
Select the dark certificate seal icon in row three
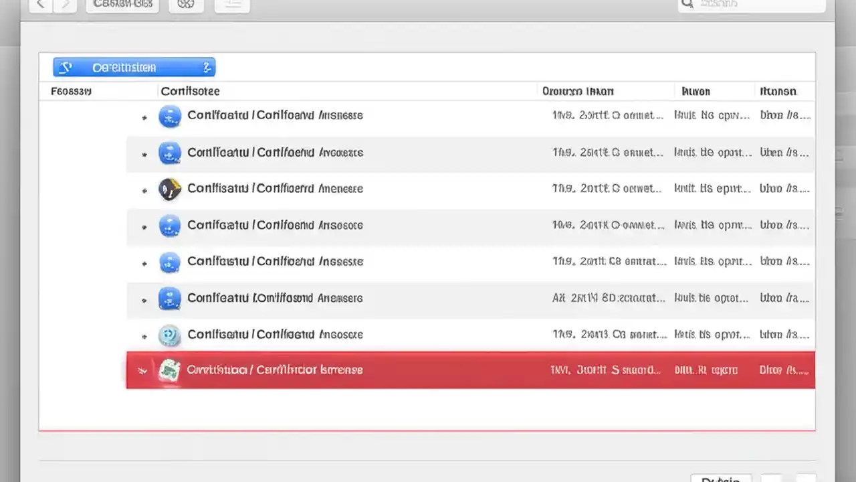[169, 189]
